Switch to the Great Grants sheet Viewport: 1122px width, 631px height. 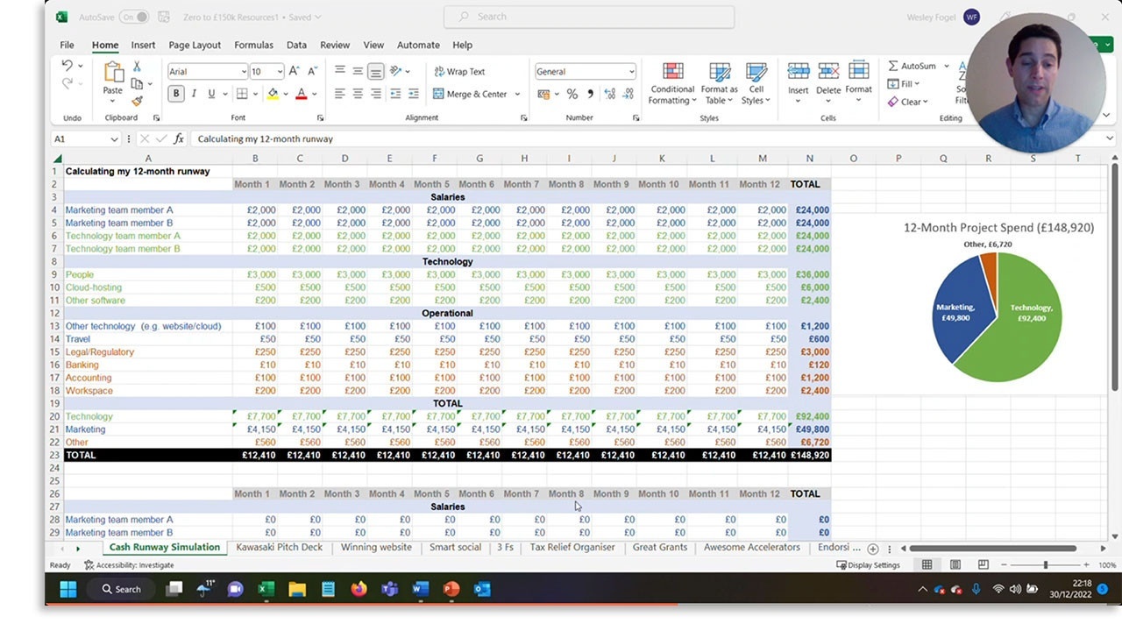point(659,547)
